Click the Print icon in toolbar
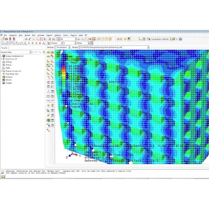The width and height of the screenshot is (209, 209). (x=6, y=39)
